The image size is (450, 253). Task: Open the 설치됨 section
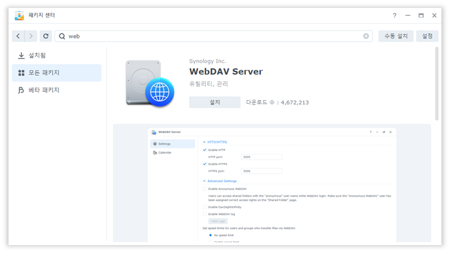point(56,56)
